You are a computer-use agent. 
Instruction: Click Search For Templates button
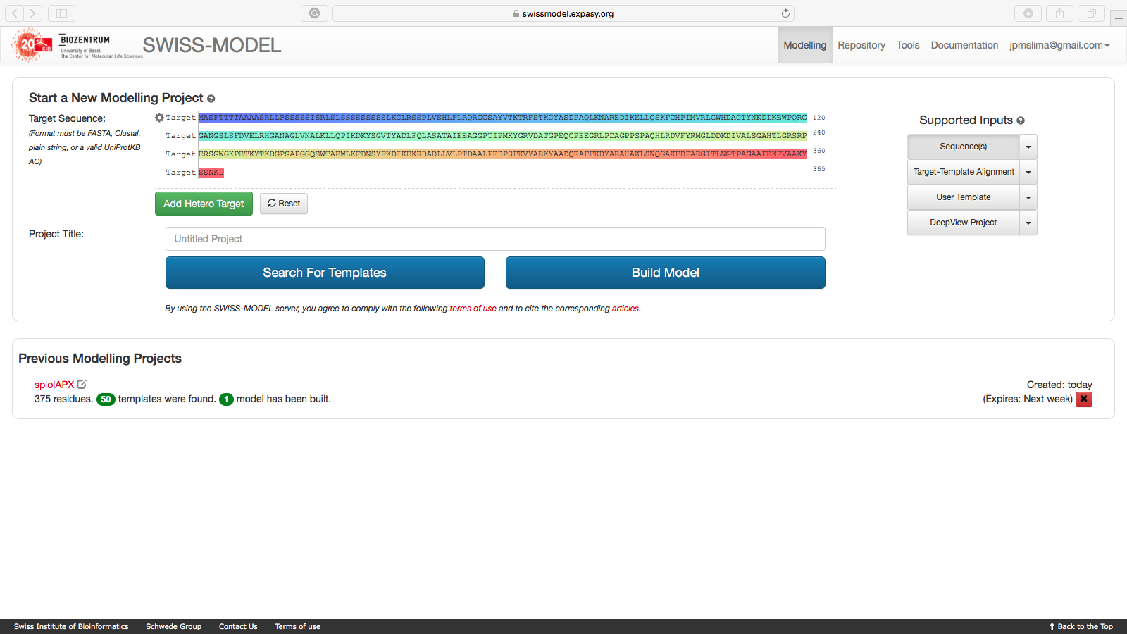tap(325, 273)
